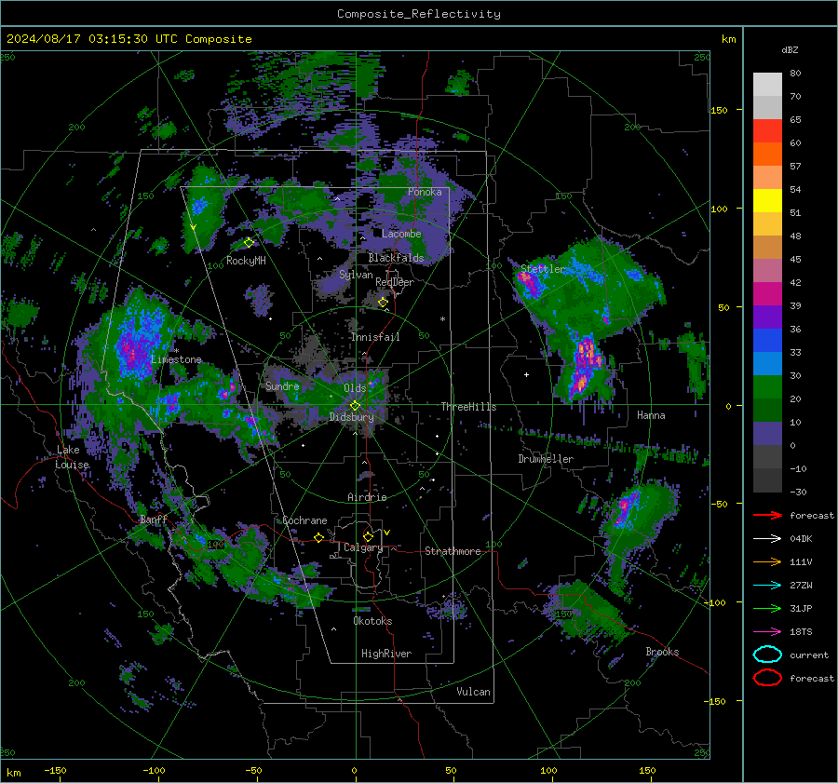Screen dimensions: 838x783
Task: Click the green 31JP arrow icon
Action: (x=767, y=608)
